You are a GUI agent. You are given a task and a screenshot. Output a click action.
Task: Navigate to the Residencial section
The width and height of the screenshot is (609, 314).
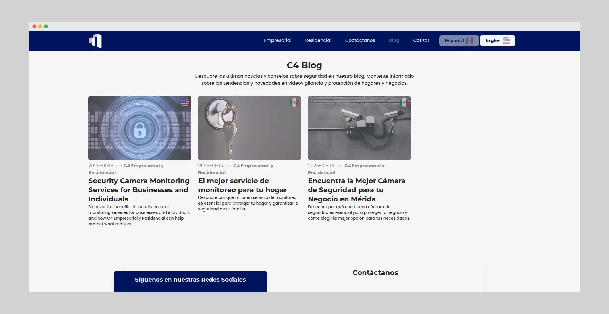pyautogui.click(x=318, y=40)
